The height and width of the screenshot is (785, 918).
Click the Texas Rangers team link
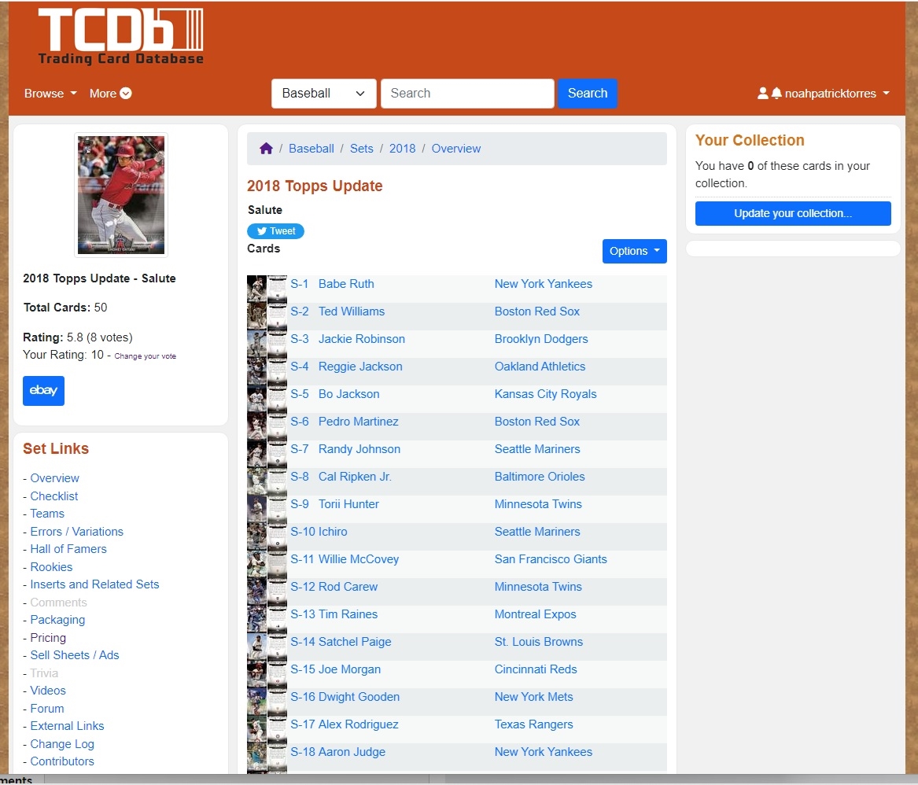(533, 724)
